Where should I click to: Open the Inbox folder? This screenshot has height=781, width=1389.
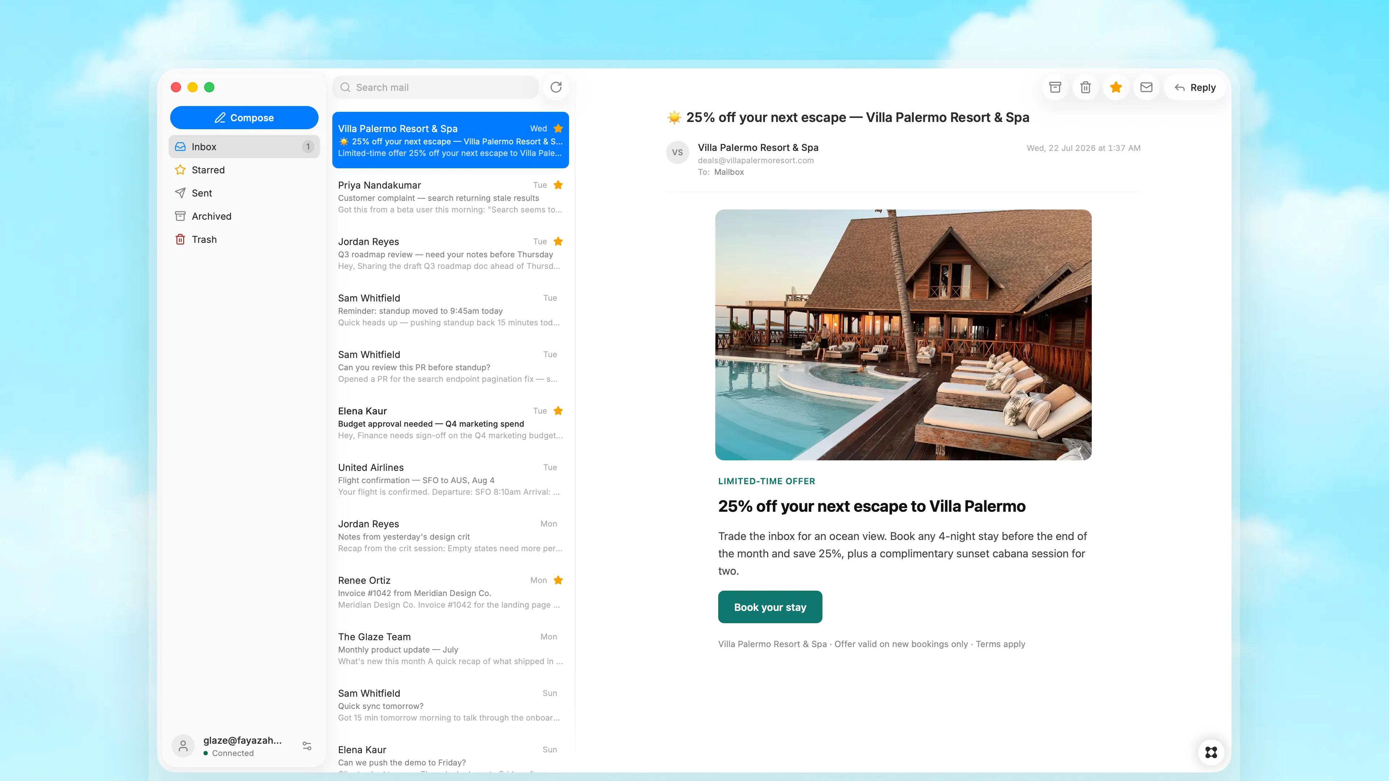244,147
